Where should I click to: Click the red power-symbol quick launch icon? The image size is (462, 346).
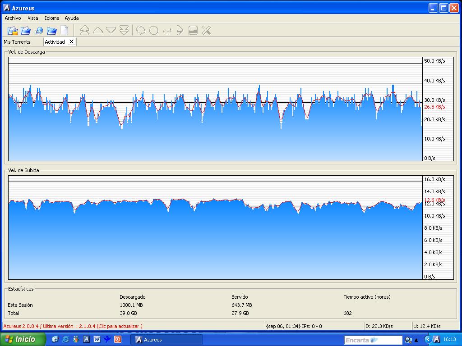(118, 339)
